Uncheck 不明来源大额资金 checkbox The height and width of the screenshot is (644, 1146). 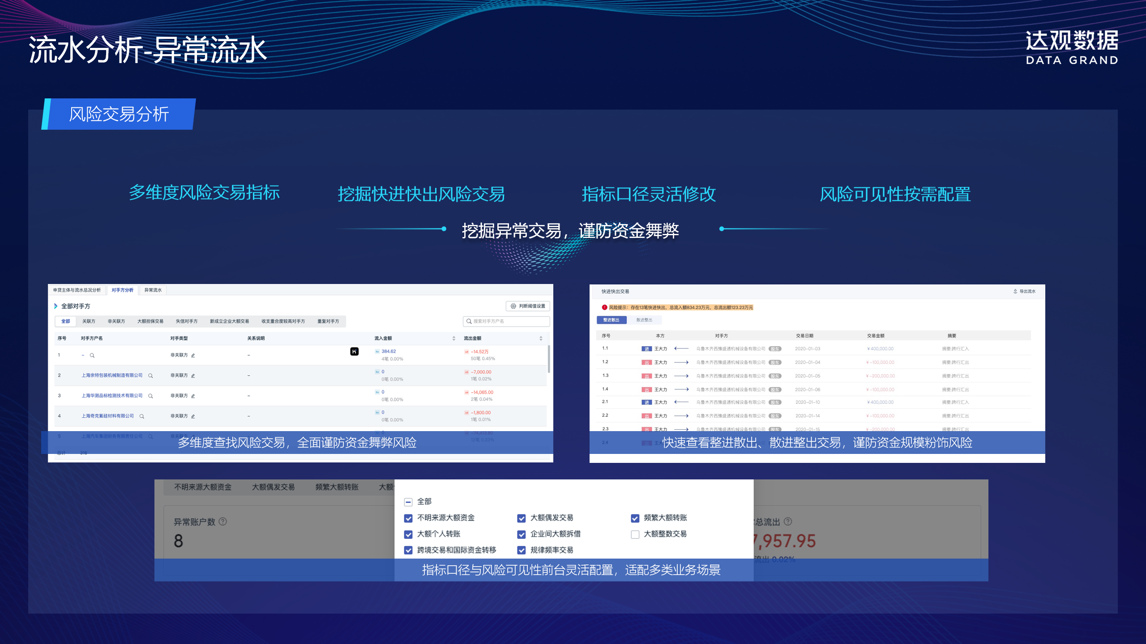[408, 518]
